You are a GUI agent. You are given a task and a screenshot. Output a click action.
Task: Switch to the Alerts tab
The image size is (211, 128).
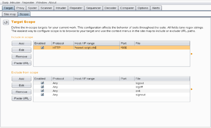pyautogui.click(x=156, y=8)
